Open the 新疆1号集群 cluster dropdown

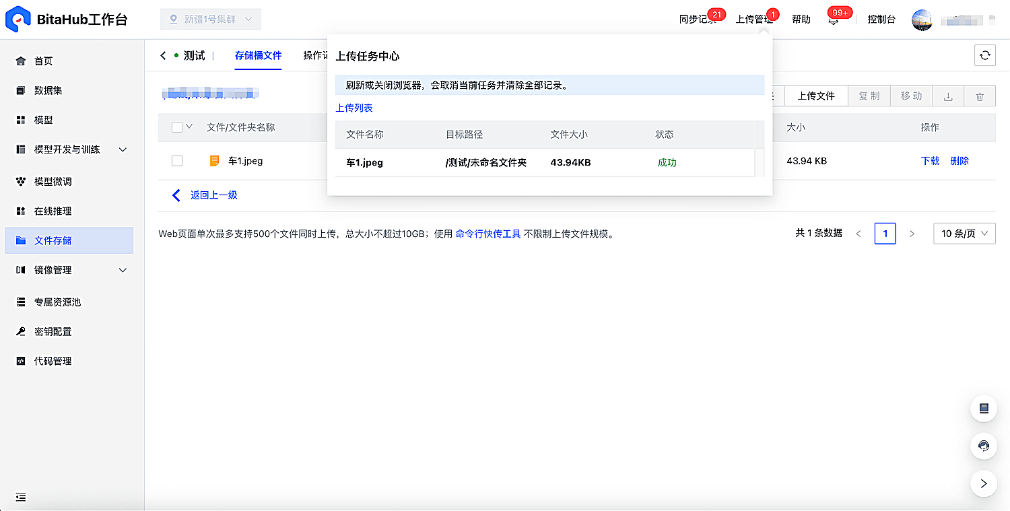(211, 20)
